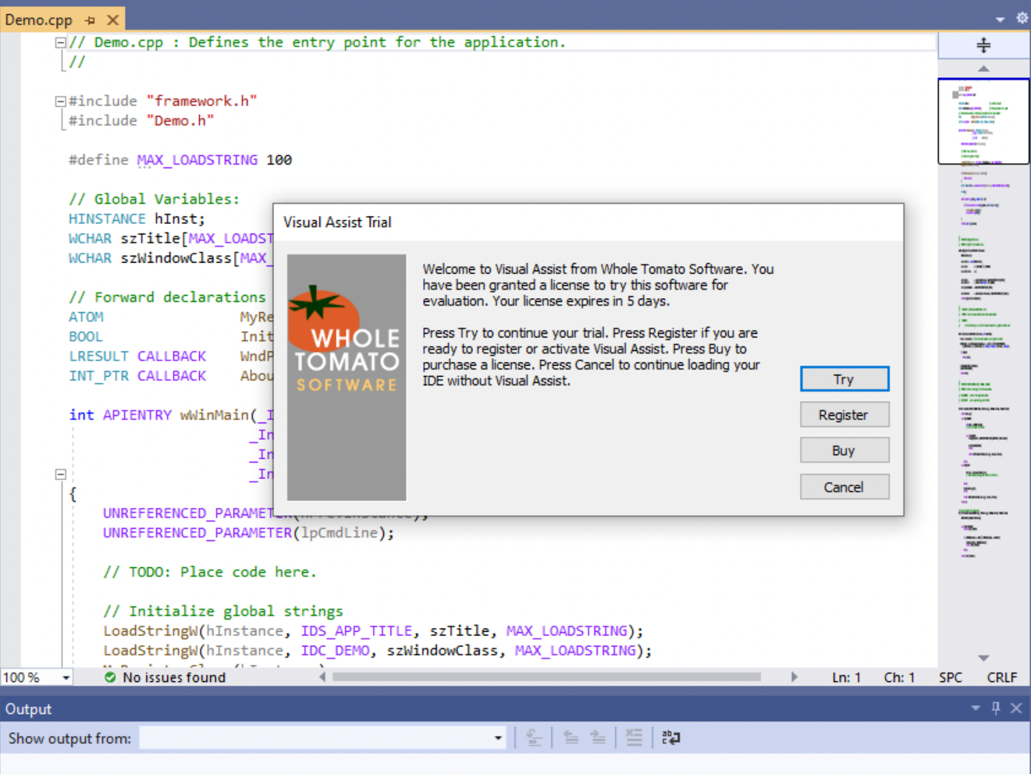The height and width of the screenshot is (774, 1031).
Task: Click the Ln: 1 line indicator
Action: [846, 677]
